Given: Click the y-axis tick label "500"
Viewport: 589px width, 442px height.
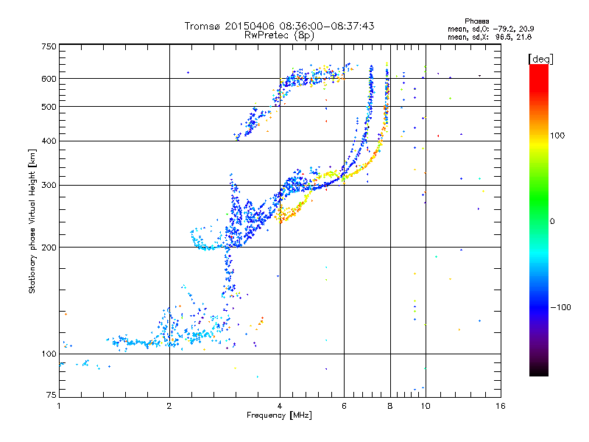Looking at the screenshot, I should pos(49,107).
